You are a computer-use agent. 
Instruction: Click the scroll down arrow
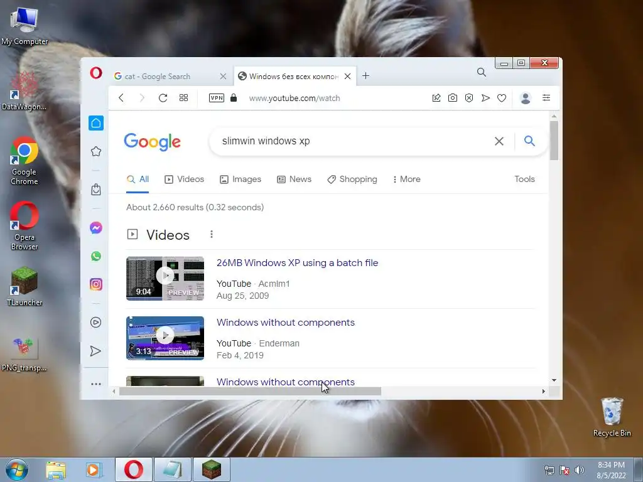(554, 380)
